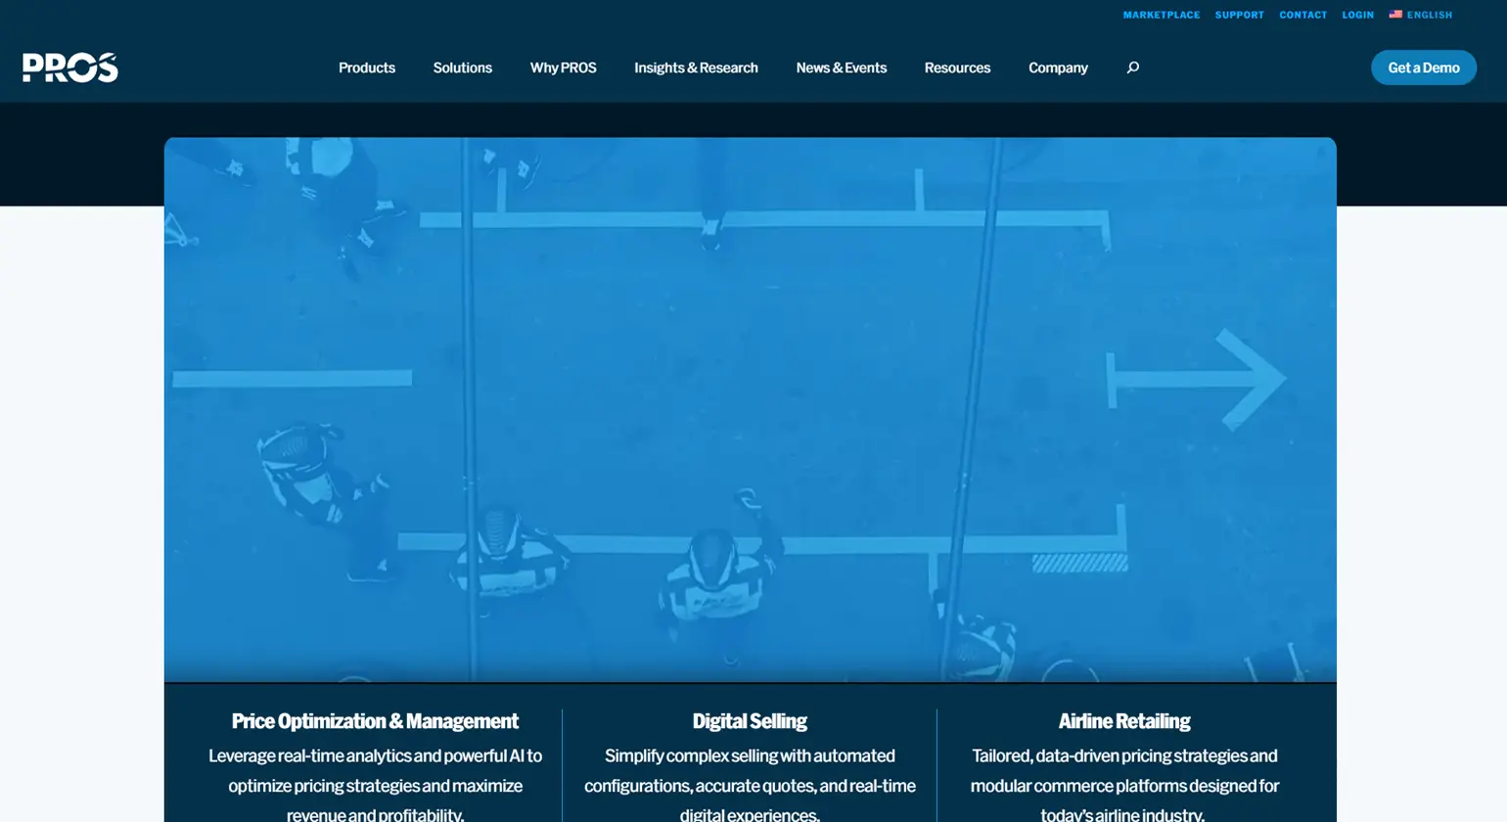Click the US flag icon
Image resolution: width=1507 pixels, height=822 pixels.
[x=1395, y=15]
